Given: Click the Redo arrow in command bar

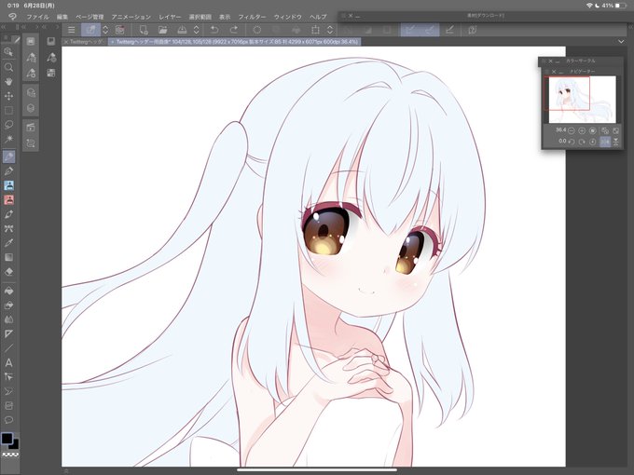Looking at the screenshot, I should (234, 30).
